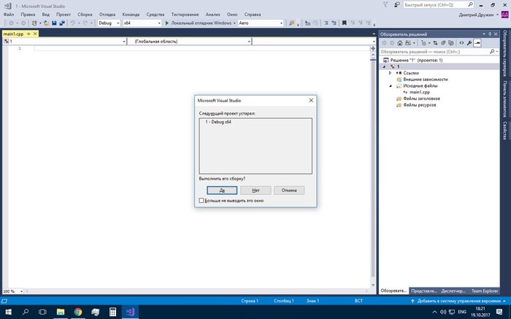Open the Средства menu
511x319 pixels.
(x=155, y=15)
